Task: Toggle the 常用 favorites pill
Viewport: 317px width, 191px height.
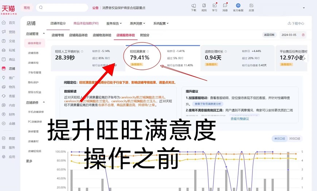Action: [x=27, y=8]
